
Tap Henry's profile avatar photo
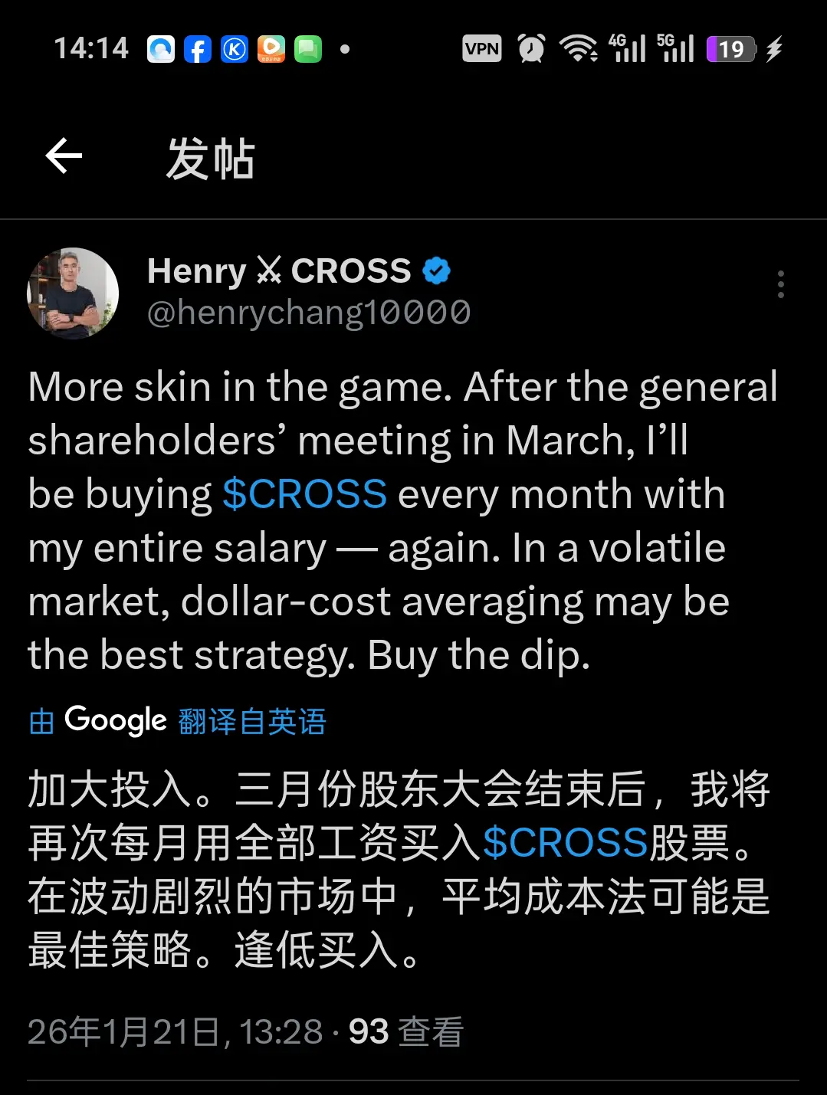click(73, 293)
